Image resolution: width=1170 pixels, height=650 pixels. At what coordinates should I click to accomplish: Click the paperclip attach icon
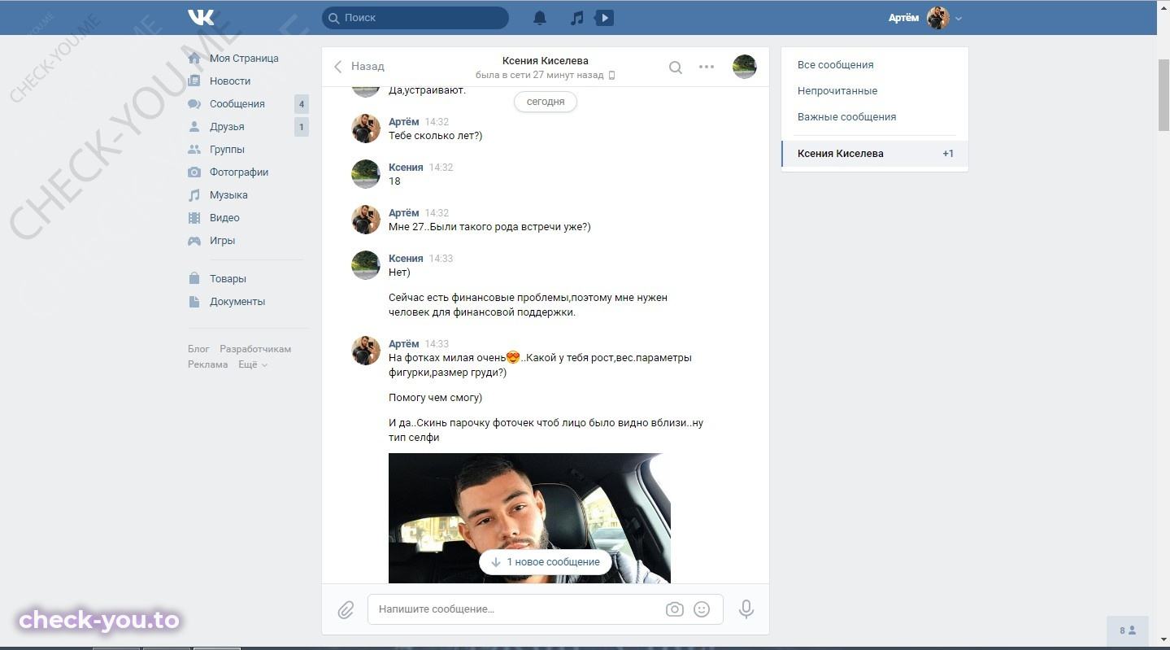pyautogui.click(x=346, y=609)
